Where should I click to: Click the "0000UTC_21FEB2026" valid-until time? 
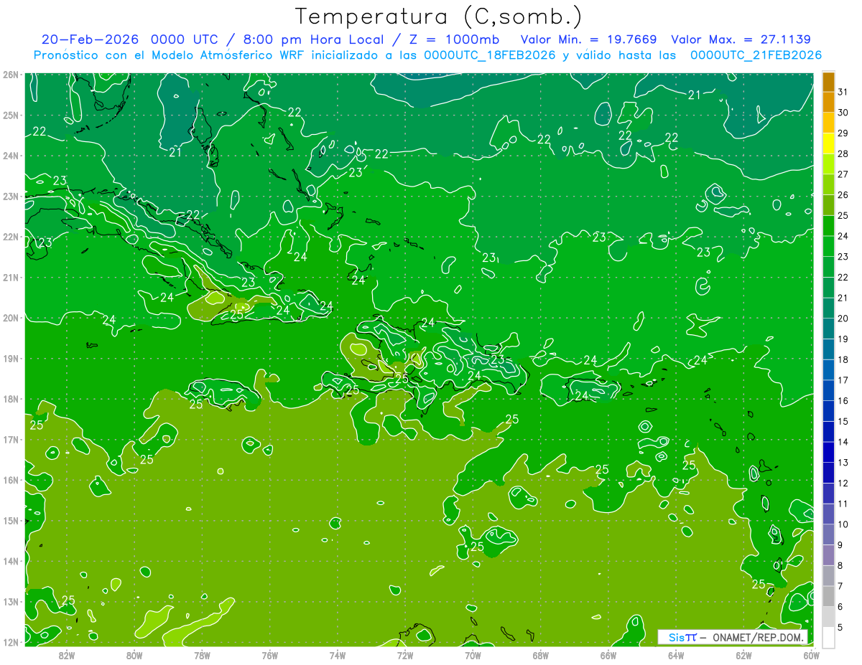[756, 55]
